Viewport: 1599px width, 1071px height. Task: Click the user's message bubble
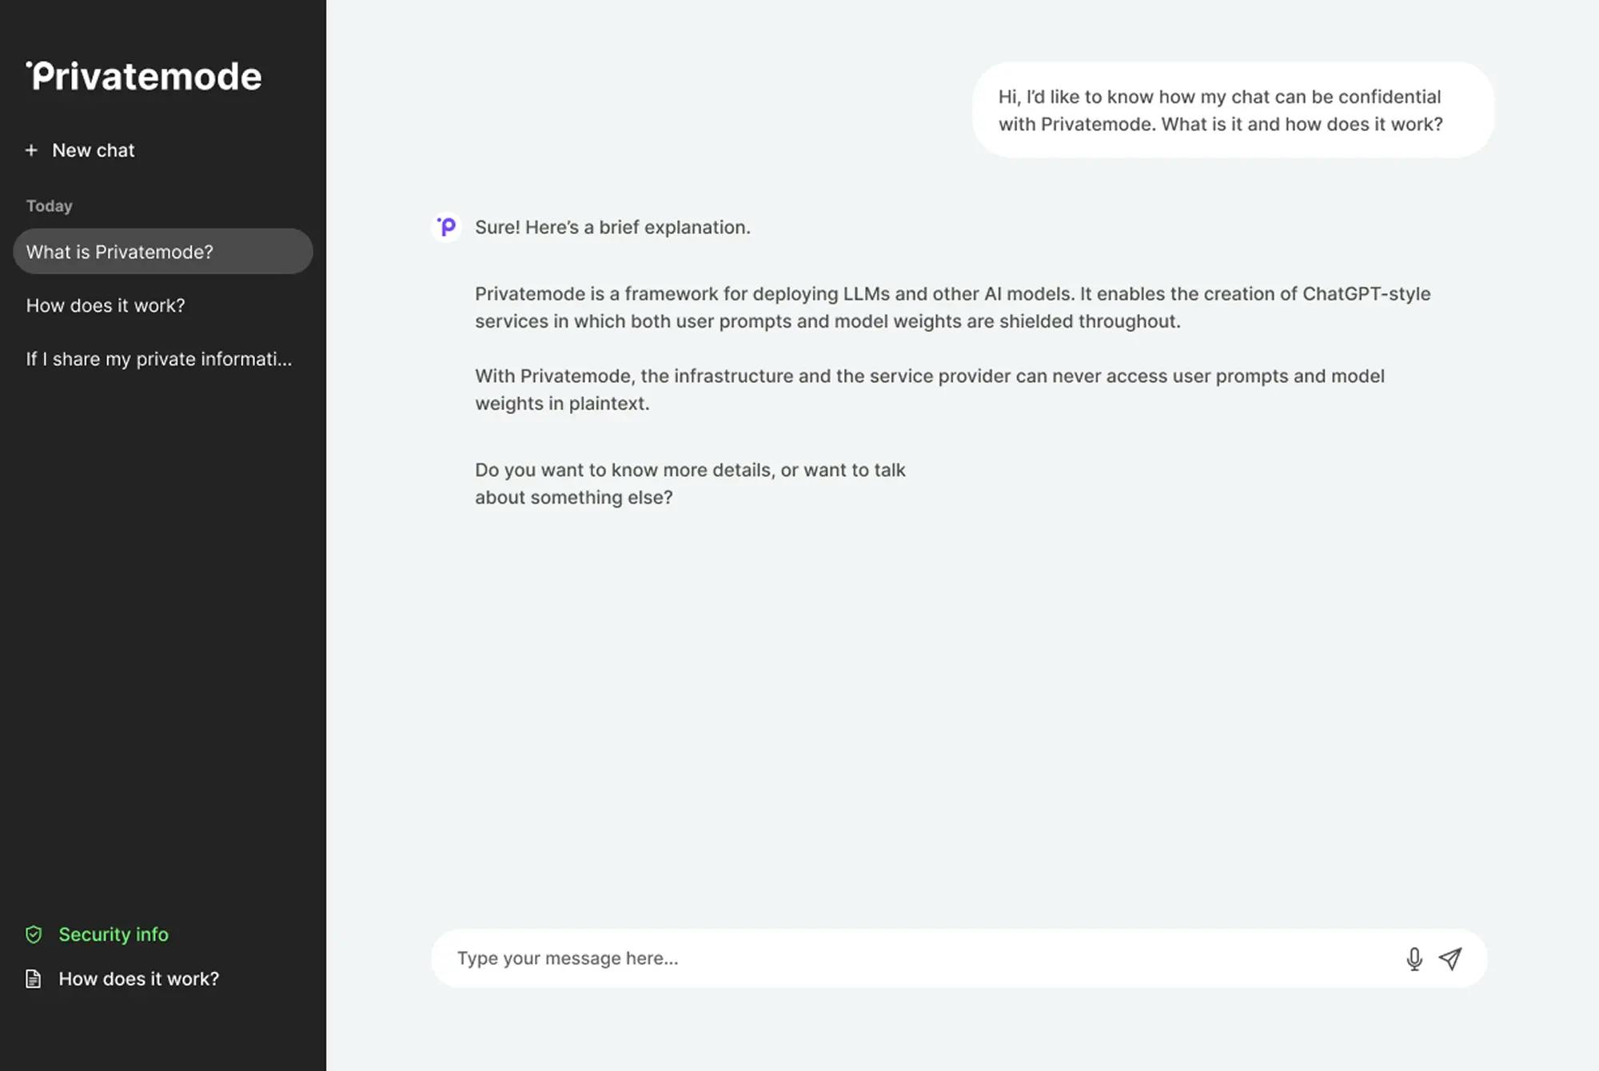tap(1232, 110)
